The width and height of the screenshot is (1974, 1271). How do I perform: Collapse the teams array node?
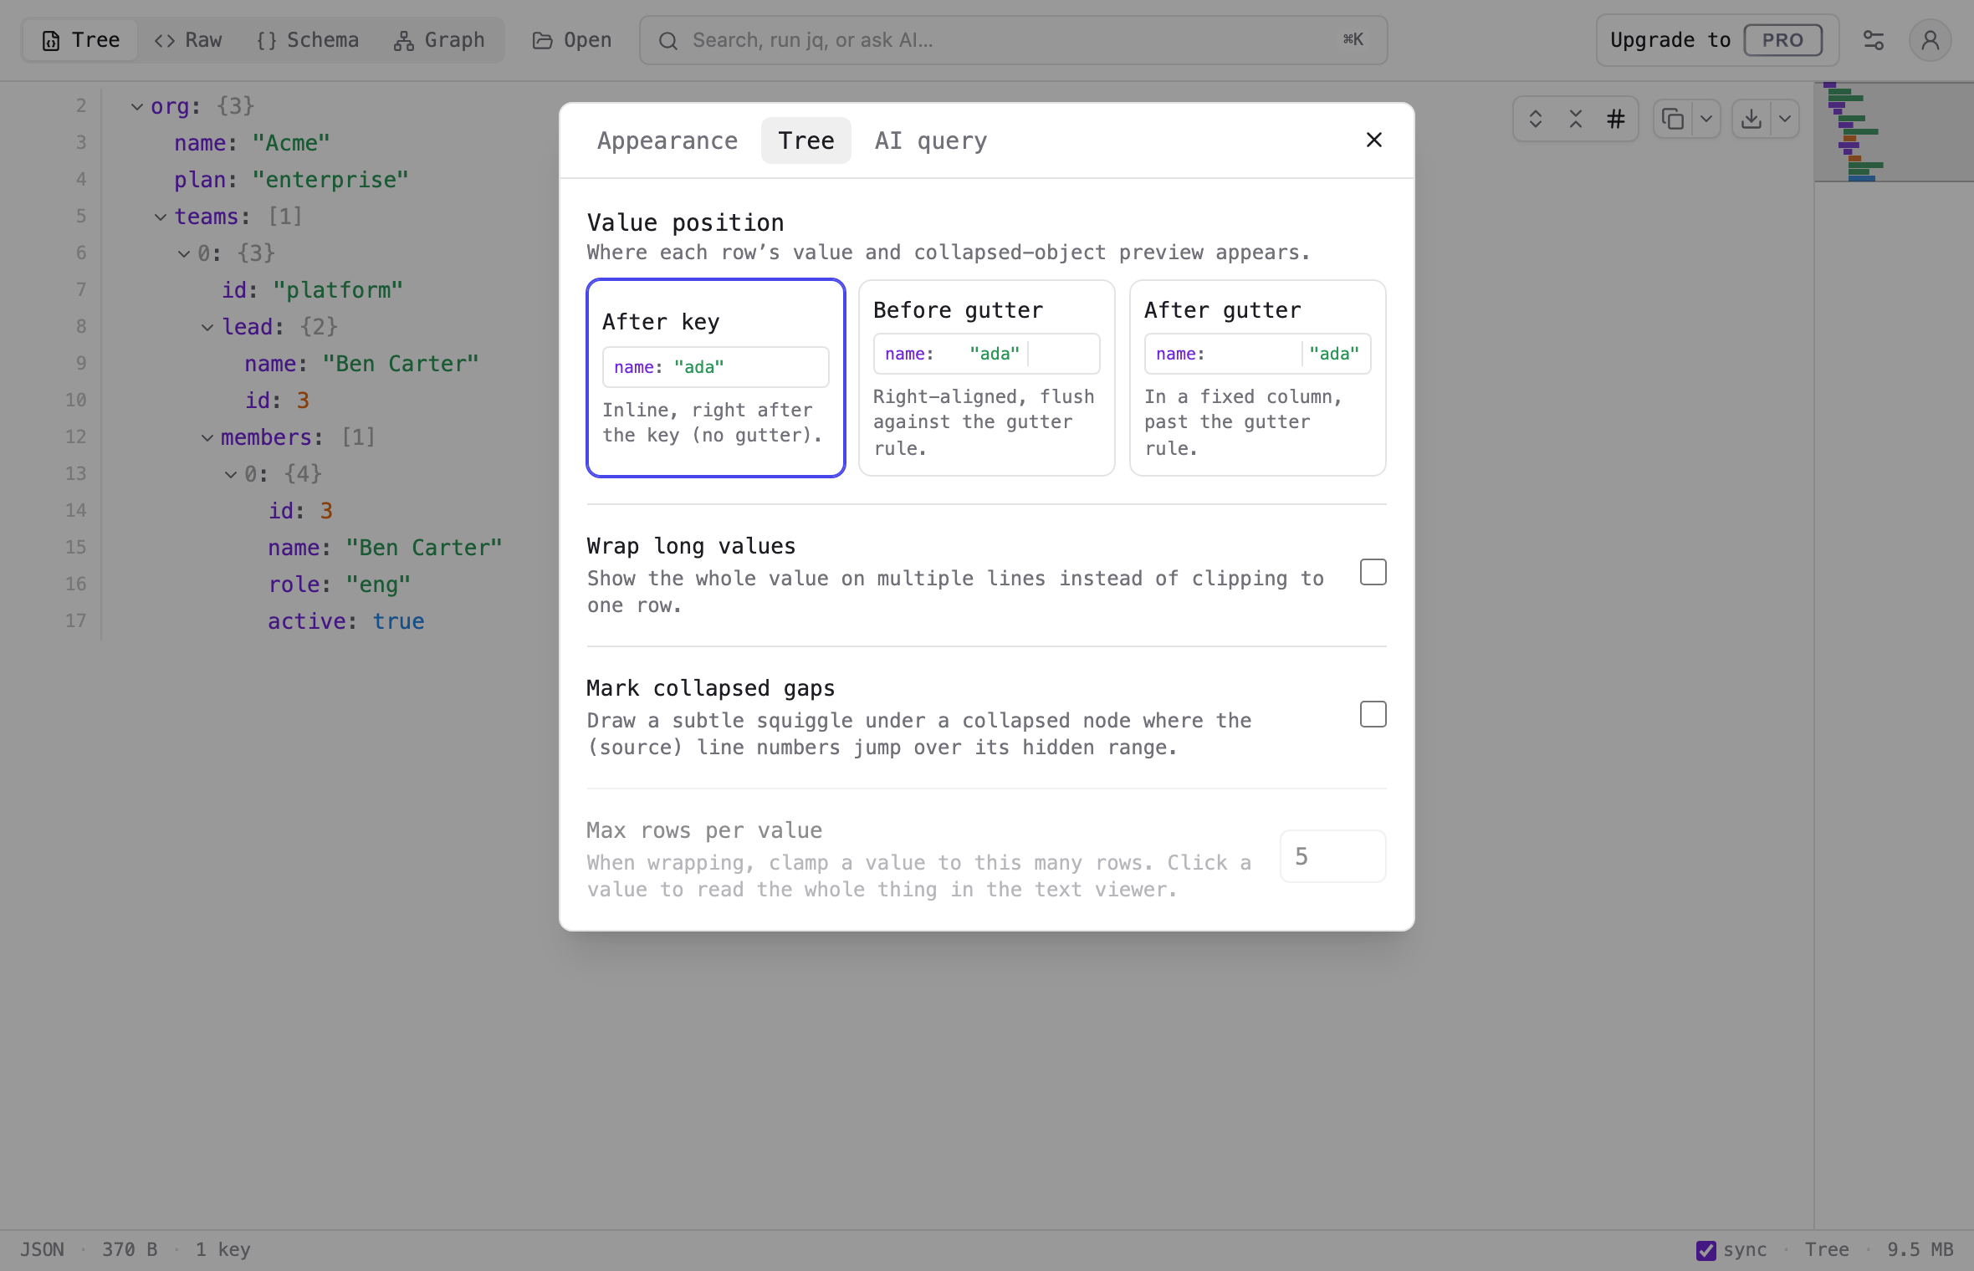[x=161, y=217]
